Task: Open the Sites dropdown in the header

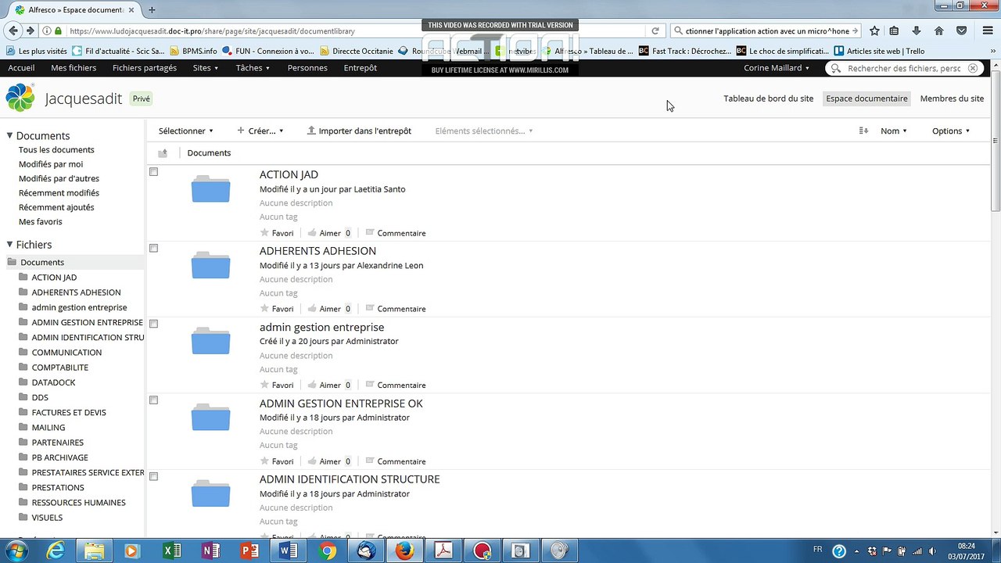Action: 206,68
